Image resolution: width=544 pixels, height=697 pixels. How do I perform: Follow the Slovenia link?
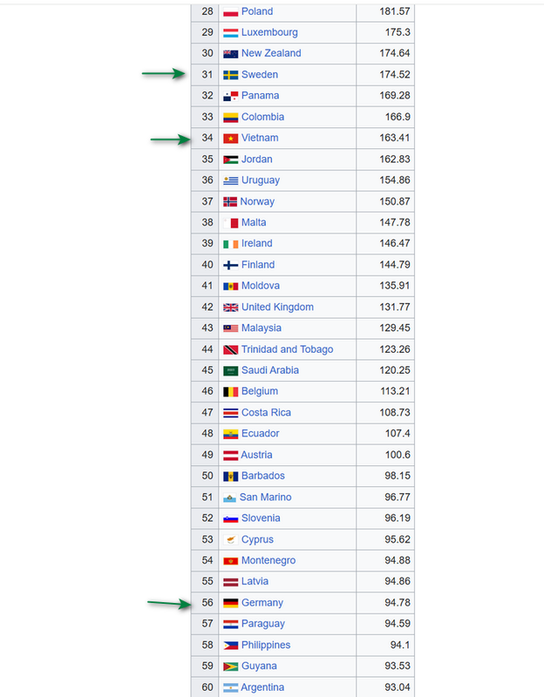[261, 518]
